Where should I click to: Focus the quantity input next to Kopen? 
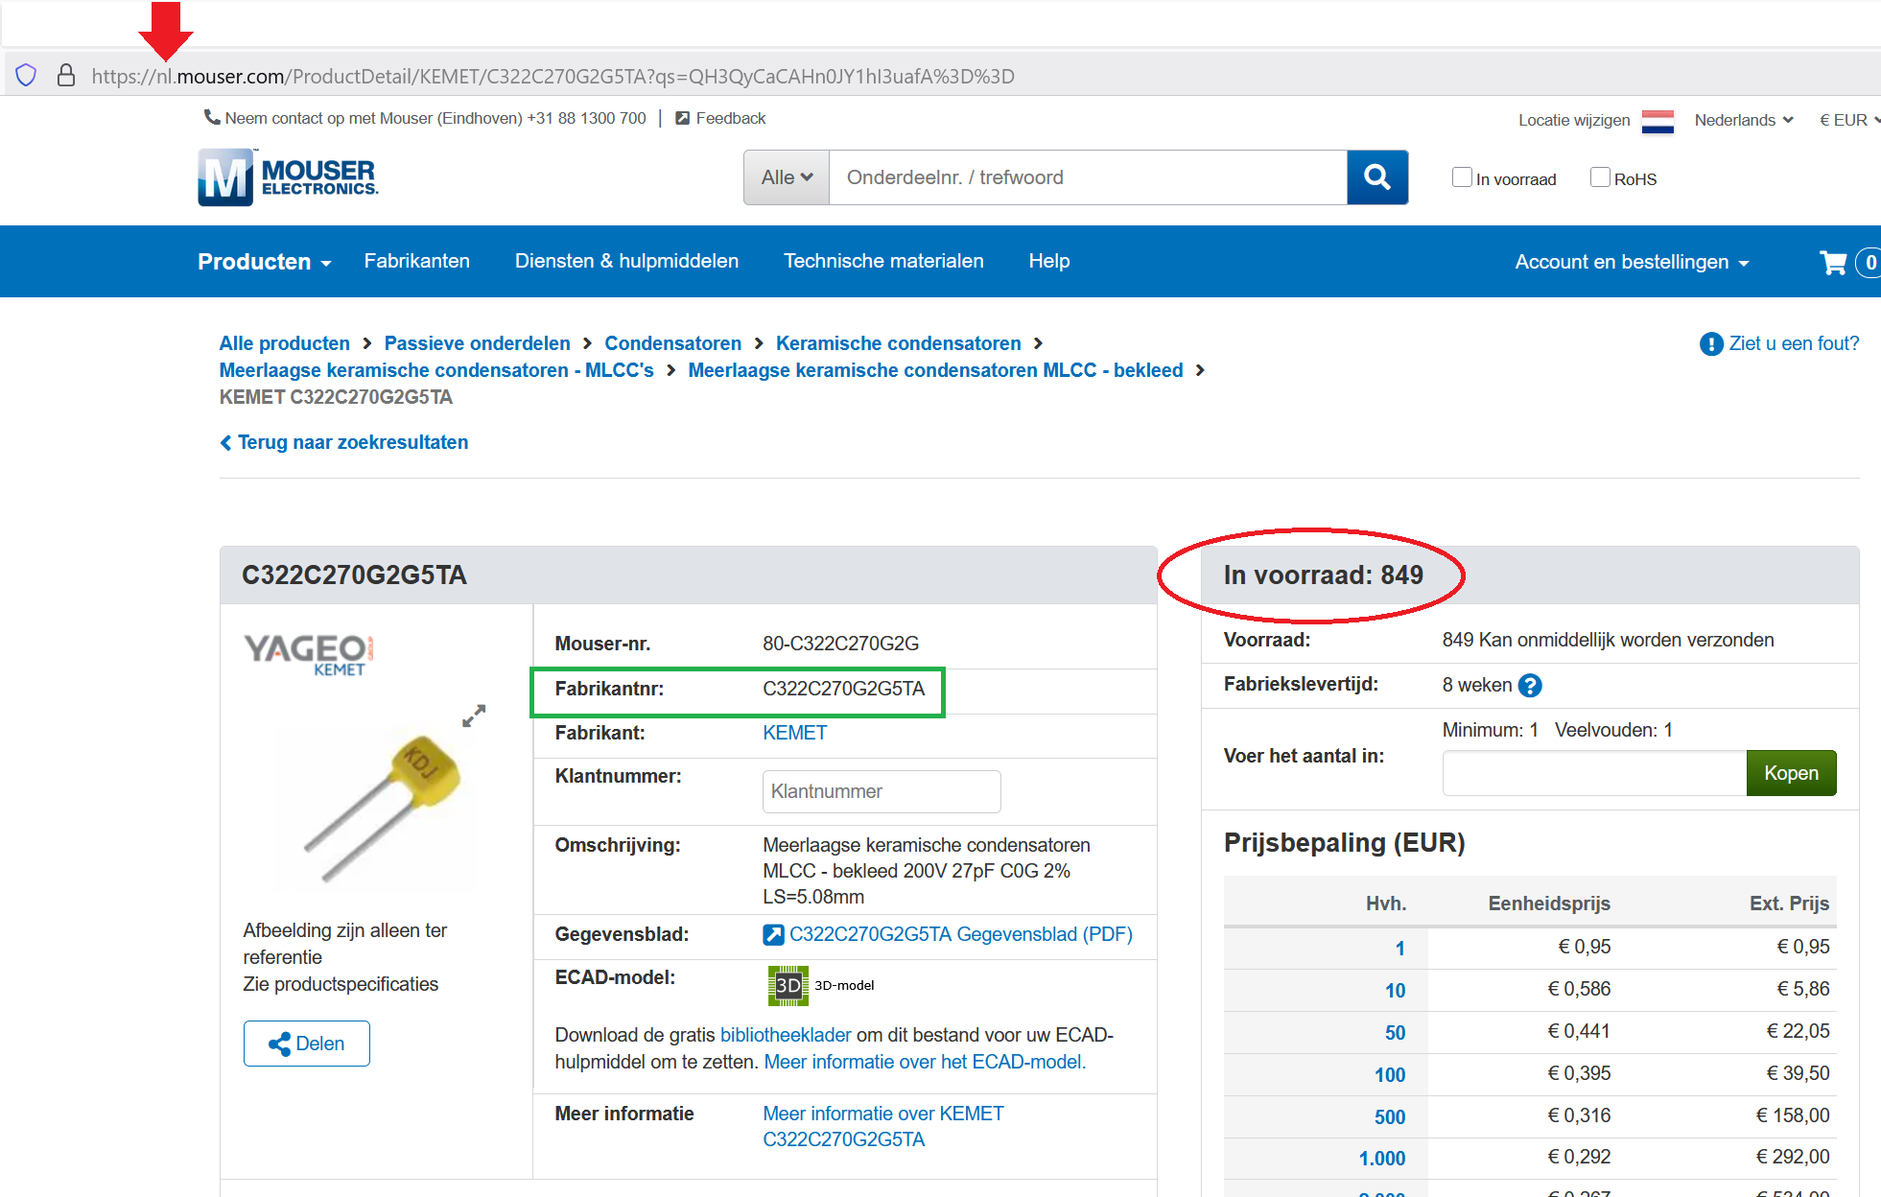[1594, 773]
